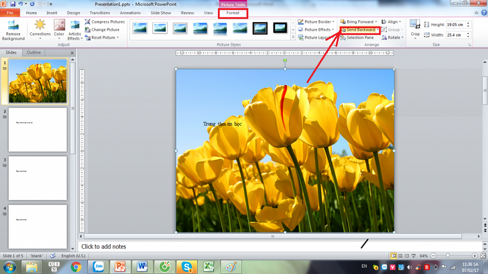This screenshot has height=274, width=488.
Task: Increase the Height with up spinner
Action: point(468,23)
